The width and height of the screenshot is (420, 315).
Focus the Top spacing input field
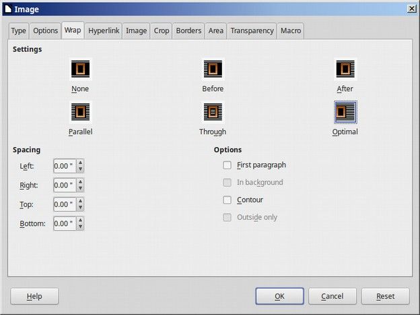(65, 204)
